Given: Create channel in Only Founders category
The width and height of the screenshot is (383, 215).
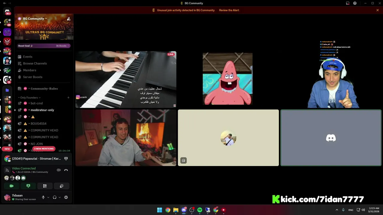Looking at the screenshot, I should coord(68,98).
